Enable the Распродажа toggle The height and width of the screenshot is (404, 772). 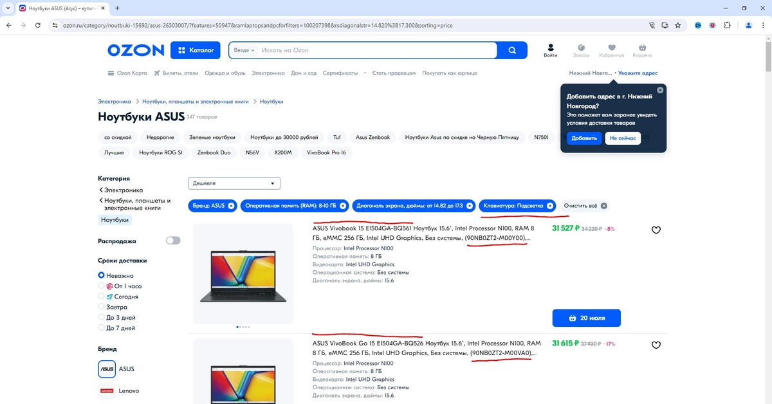pos(172,240)
